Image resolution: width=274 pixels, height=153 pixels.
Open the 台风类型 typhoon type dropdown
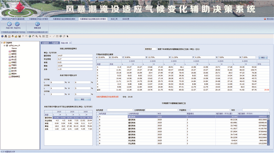coord(120,110)
